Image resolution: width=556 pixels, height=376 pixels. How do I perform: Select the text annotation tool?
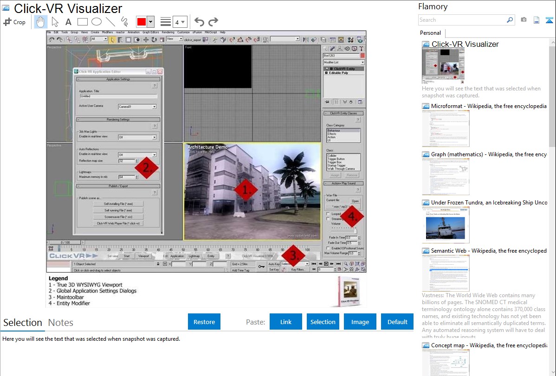[x=68, y=22]
